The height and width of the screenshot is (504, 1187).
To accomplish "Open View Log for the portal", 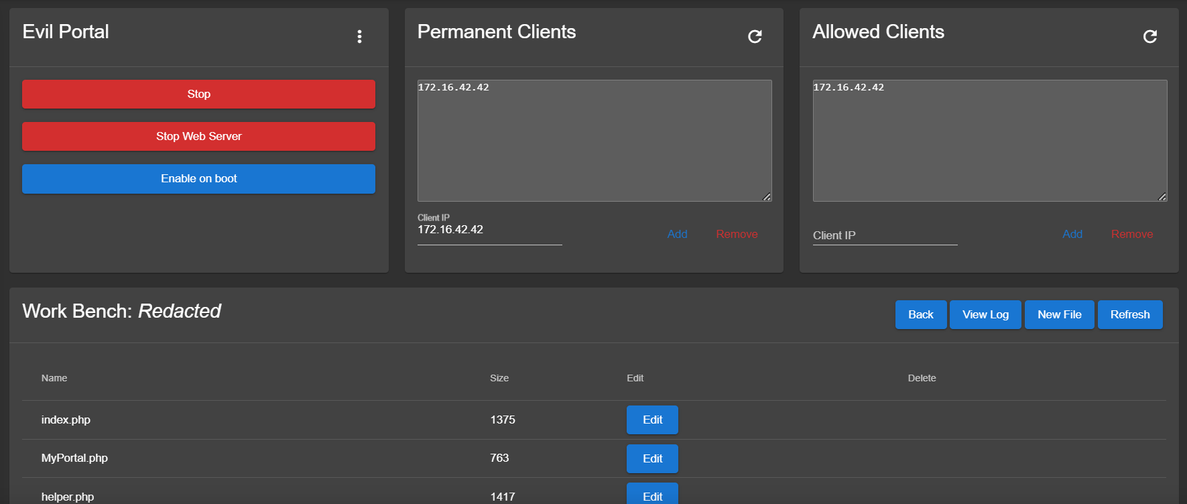I will [985, 315].
